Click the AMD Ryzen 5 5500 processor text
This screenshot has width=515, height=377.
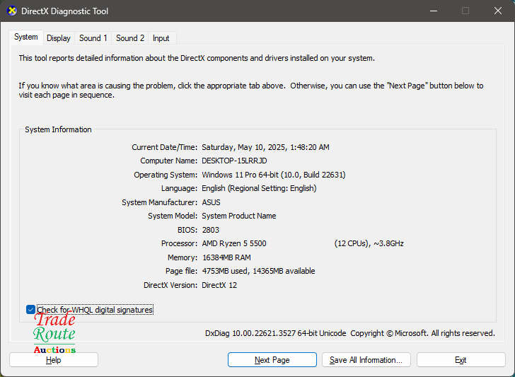click(x=234, y=243)
